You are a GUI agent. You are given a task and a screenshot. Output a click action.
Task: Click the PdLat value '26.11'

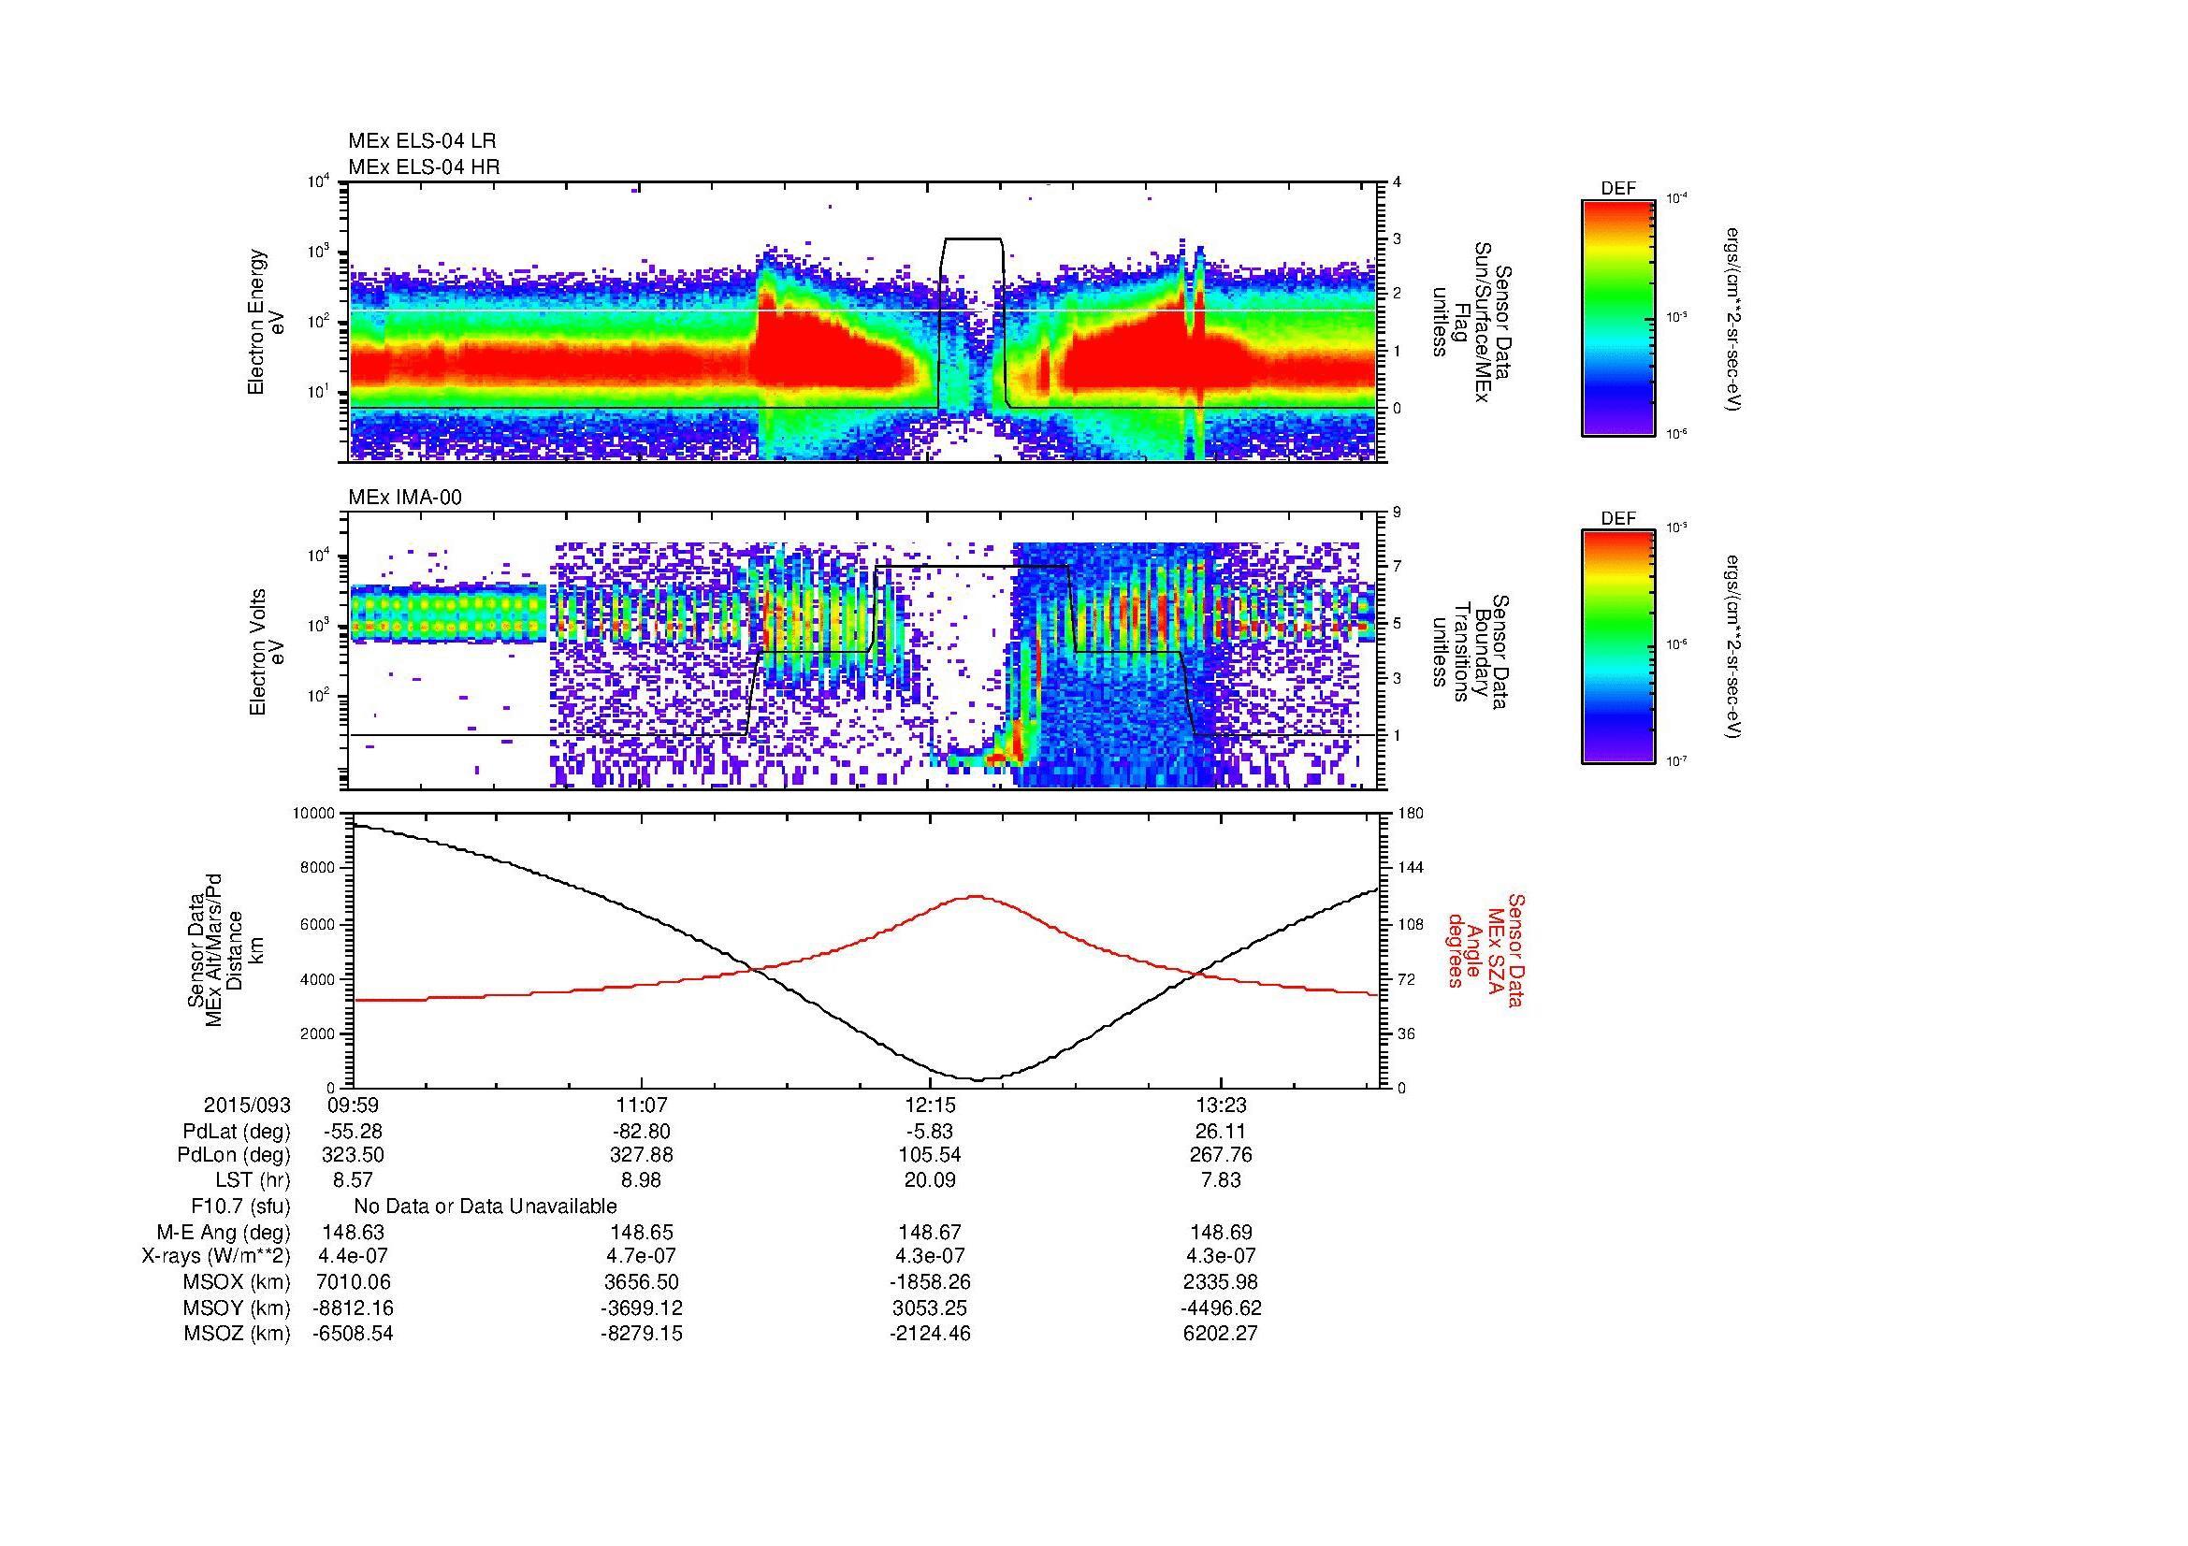pyautogui.click(x=1220, y=1132)
